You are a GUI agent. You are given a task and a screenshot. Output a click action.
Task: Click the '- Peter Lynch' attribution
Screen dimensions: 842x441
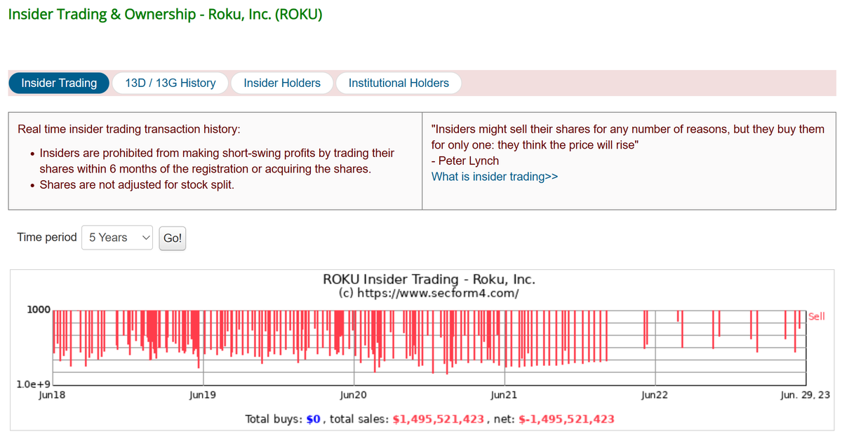click(465, 161)
